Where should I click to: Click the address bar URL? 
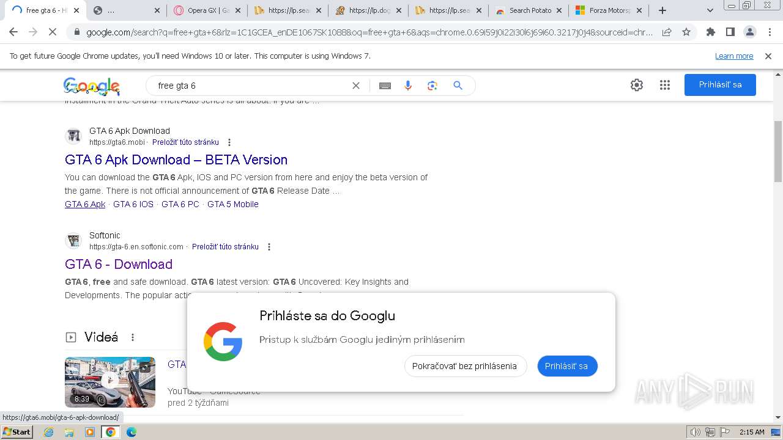point(369,32)
